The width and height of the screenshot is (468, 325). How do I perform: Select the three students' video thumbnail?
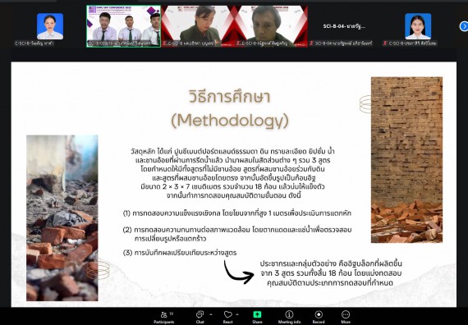tap(123, 26)
